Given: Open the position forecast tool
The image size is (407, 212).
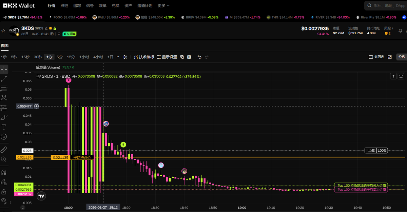Looking at the screenshot, I should pos(4,108).
